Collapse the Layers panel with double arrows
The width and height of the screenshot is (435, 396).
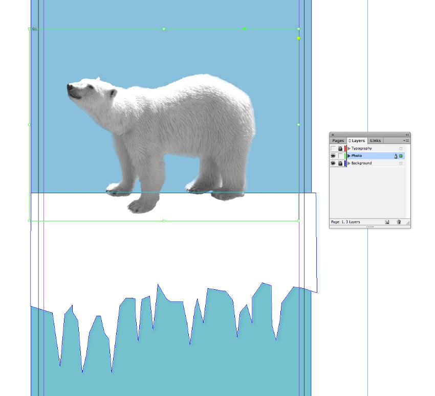pyautogui.click(x=407, y=135)
